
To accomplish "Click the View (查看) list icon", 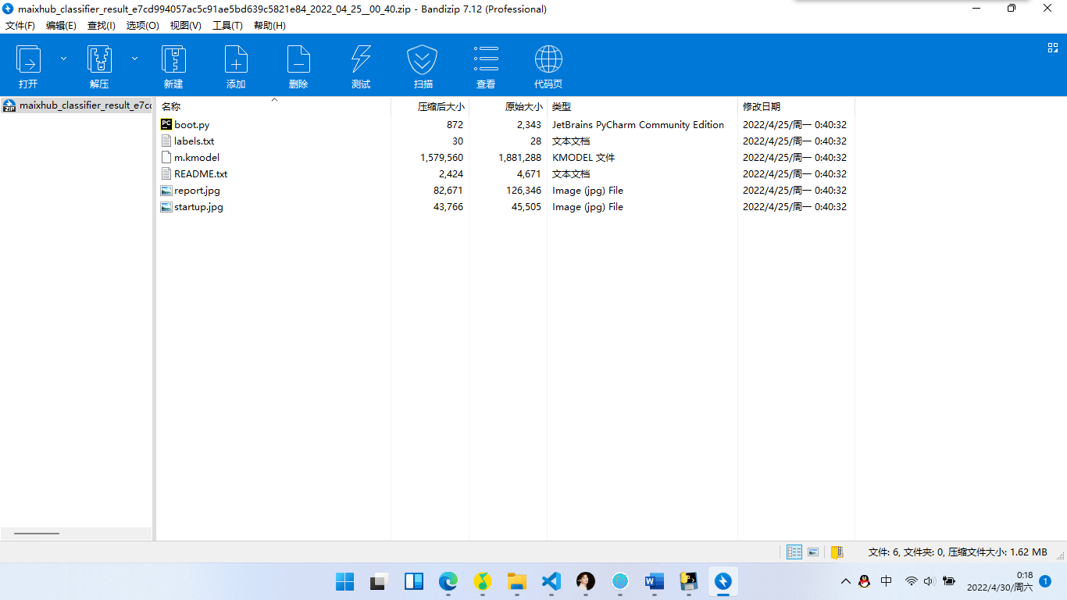I will click(x=486, y=61).
